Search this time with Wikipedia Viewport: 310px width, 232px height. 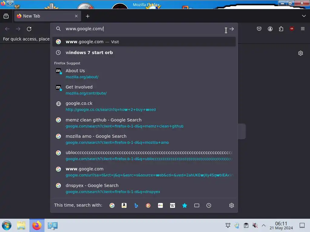pyautogui.click(x=172, y=205)
